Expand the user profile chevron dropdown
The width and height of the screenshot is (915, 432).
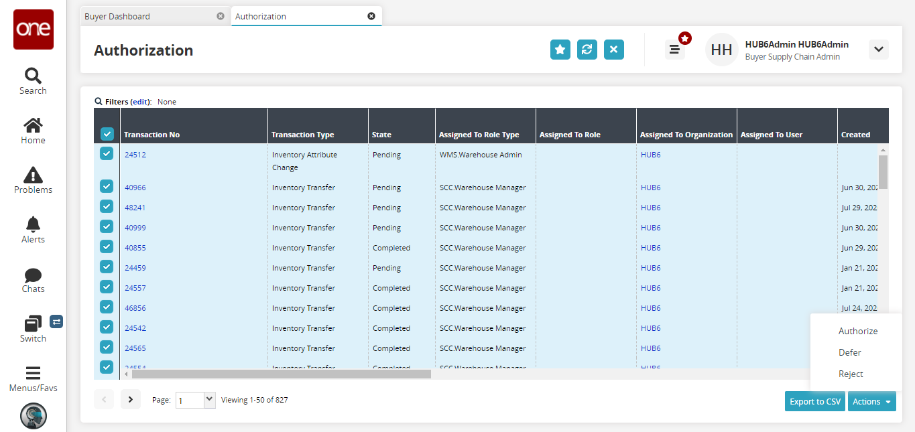[879, 50]
